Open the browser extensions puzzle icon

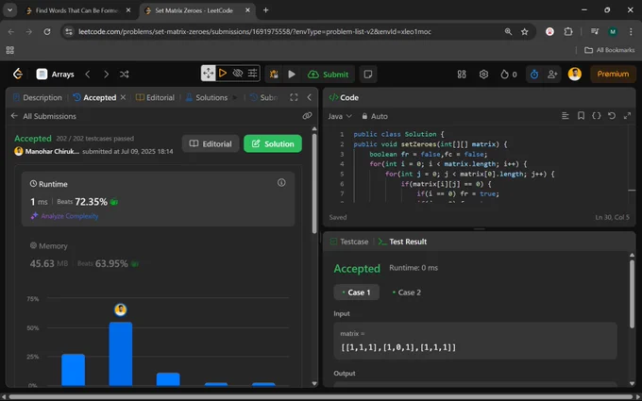[568, 31]
